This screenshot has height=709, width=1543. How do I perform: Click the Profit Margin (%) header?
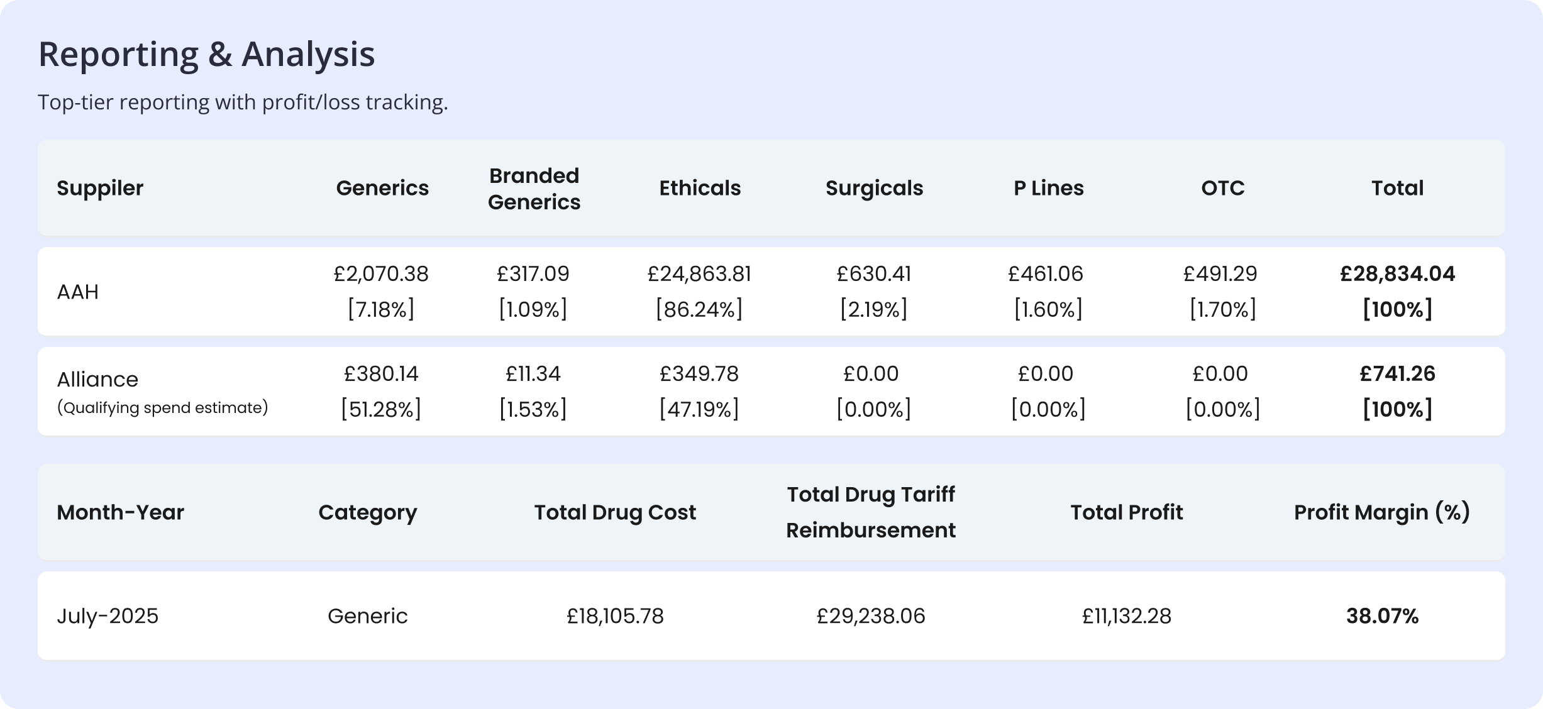pyautogui.click(x=1381, y=512)
